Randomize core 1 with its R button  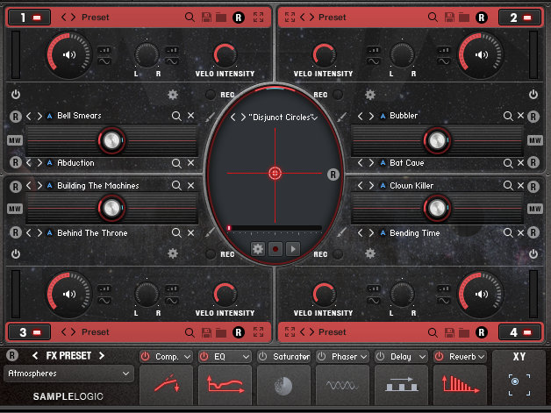(x=239, y=18)
